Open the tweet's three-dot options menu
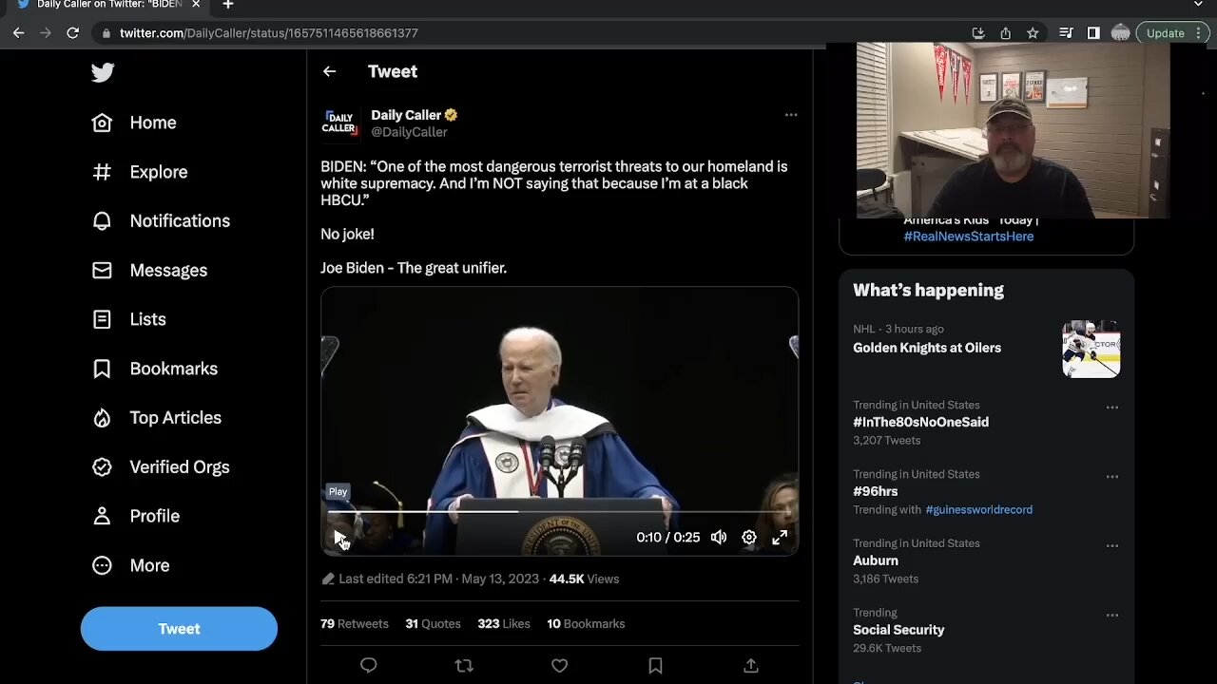Image resolution: width=1217 pixels, height=684 pixels. [790, 115]
